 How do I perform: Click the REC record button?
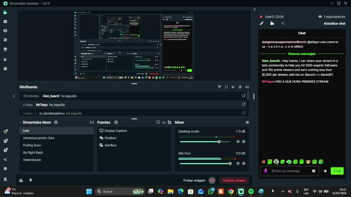coord(212,180)
